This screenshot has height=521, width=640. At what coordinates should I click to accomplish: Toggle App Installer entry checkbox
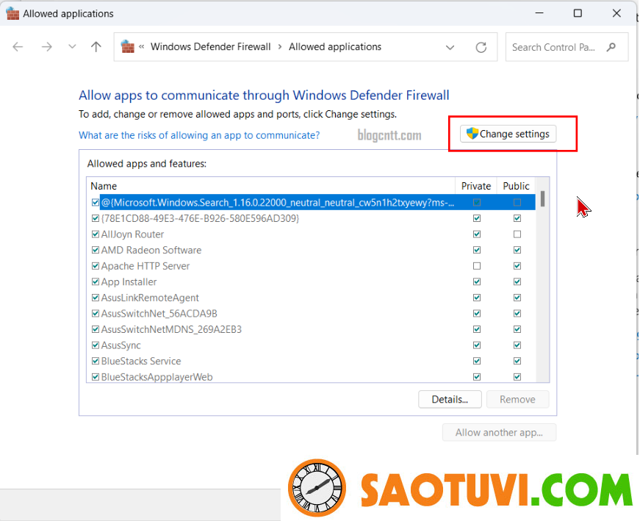point(96,281)
